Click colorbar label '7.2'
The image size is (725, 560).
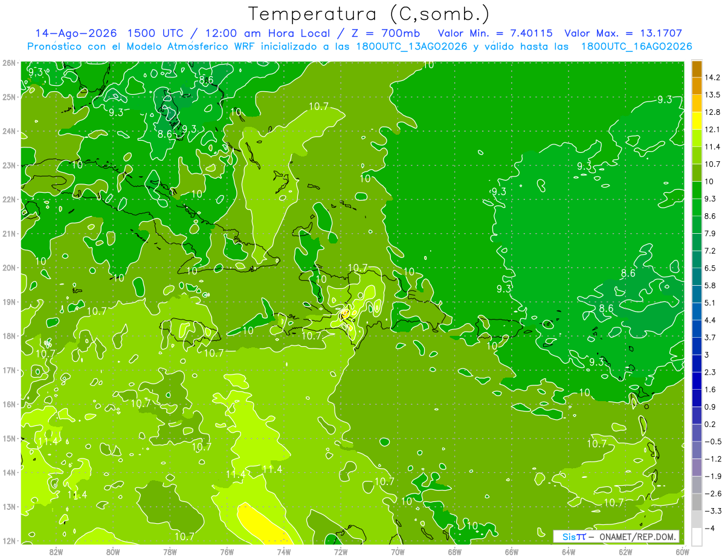pos(710,251)
